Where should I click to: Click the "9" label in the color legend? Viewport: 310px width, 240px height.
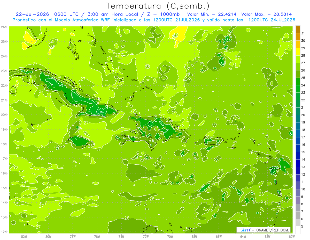(x=302, y=197)
